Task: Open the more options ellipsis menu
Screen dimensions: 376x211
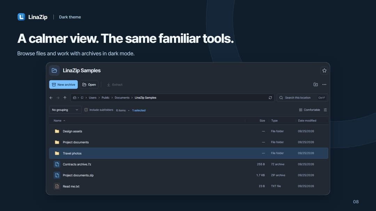Action: coord(324,84)
